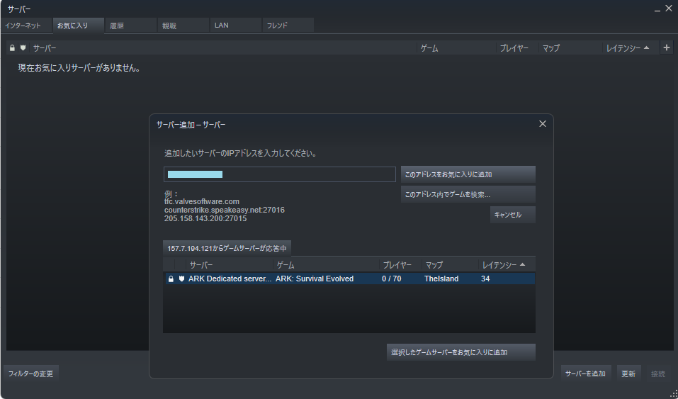Click the shield icon in main list header

coord(23,48)
